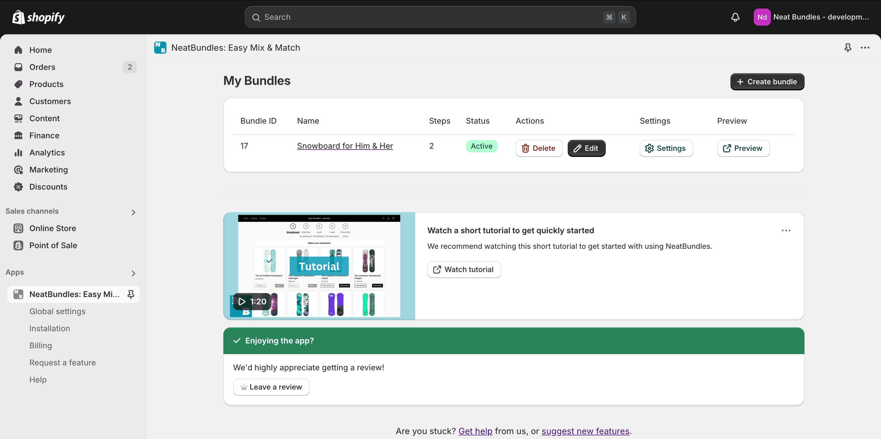Click the pin icon in app header
The height and width of the screenshot is (439, 881).
(847, 48)
